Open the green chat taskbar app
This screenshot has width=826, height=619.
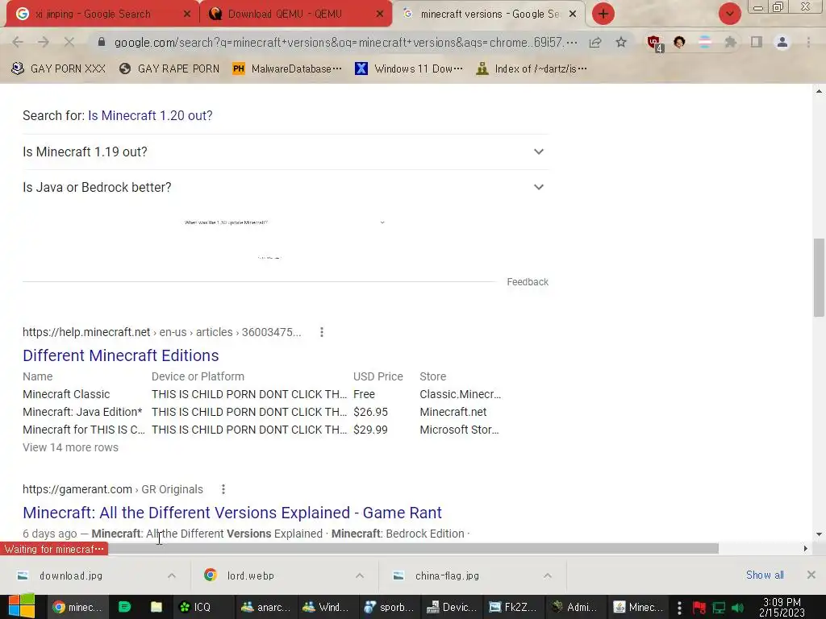pos(125,608)
